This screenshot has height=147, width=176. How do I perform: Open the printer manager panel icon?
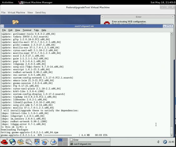click(x=53, y=142)
